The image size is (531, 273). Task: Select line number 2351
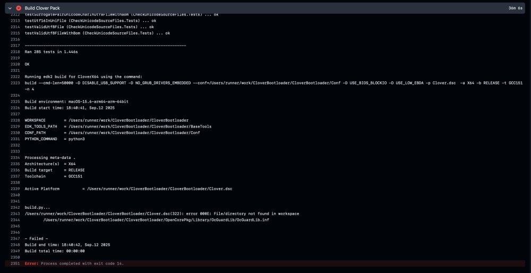click(15, 263)
